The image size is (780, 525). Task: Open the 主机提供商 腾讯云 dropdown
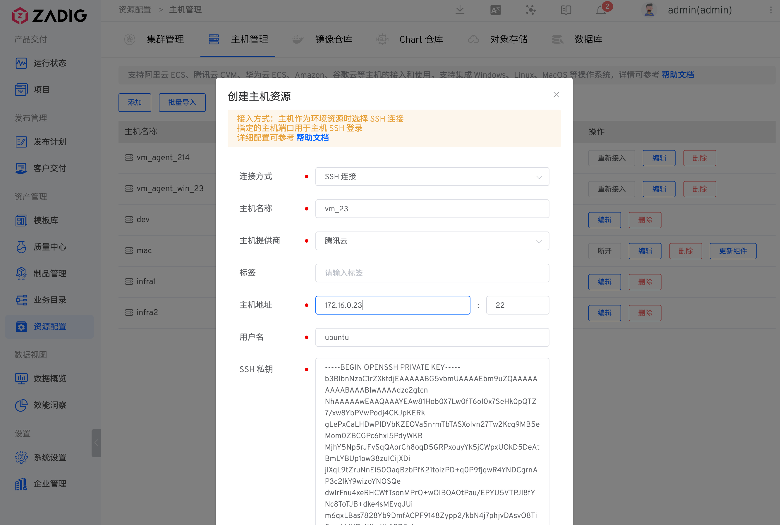click(432, 241)
